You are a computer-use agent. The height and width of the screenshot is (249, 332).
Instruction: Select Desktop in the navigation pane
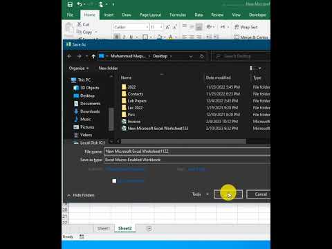(84, 95)
